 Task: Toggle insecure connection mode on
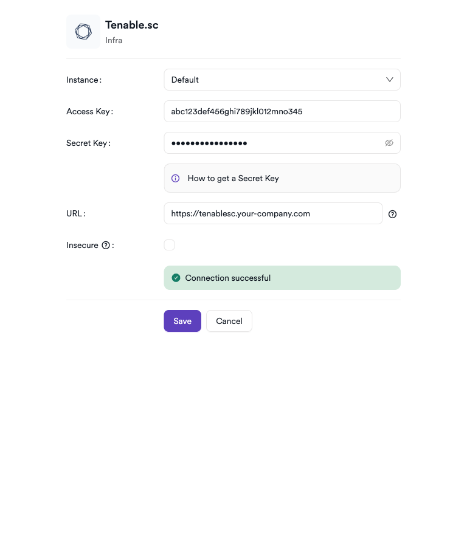click(169, 244)
